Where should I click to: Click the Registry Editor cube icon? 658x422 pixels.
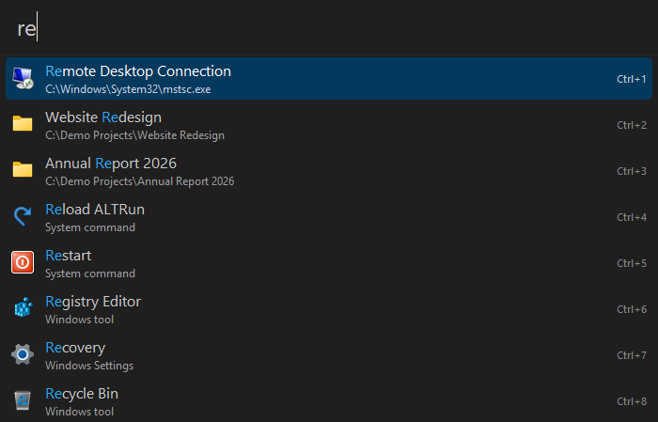coord(23,308)
